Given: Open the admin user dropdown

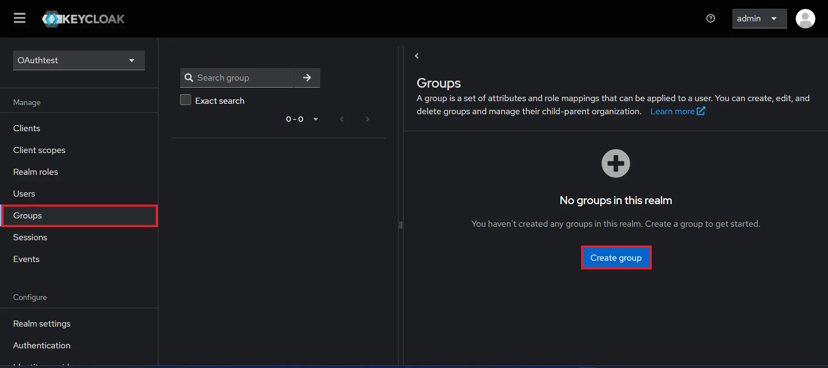Looking at the screenshot, I should tap(759, 18).
